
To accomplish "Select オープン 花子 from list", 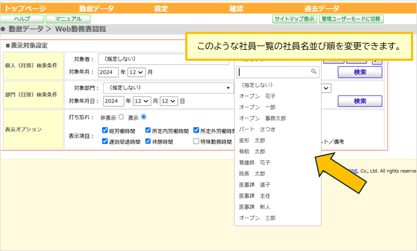I will coord(278,96).
